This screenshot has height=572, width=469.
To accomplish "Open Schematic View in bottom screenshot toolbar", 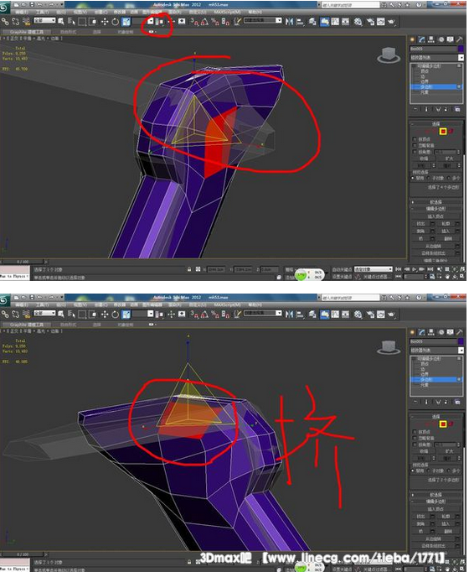I will coord(345,314).
